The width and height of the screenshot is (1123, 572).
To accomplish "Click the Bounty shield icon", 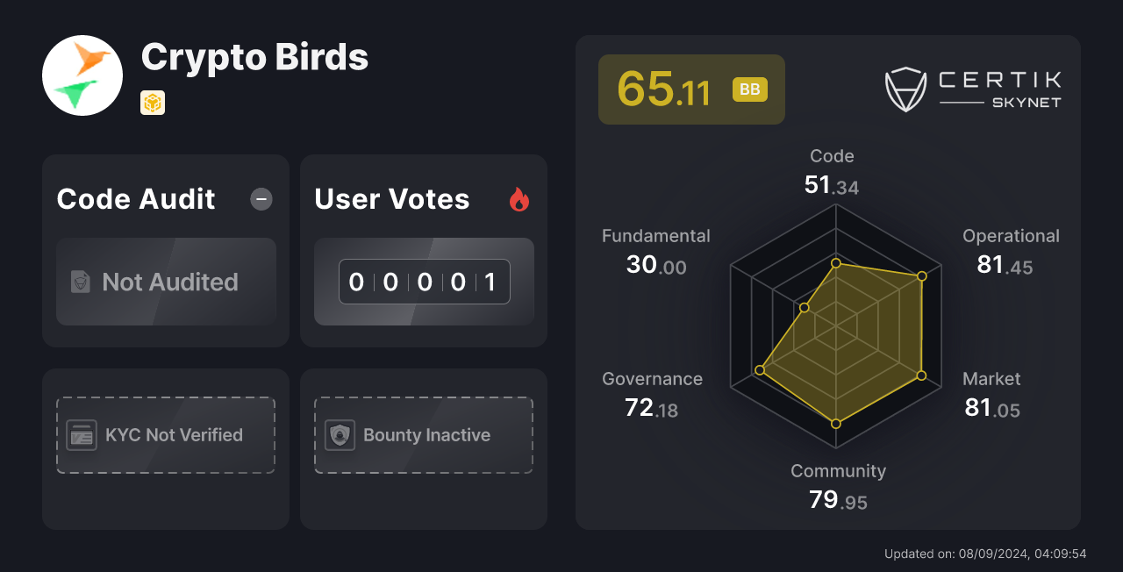I will pyautogui.click(x=340, y=434).
